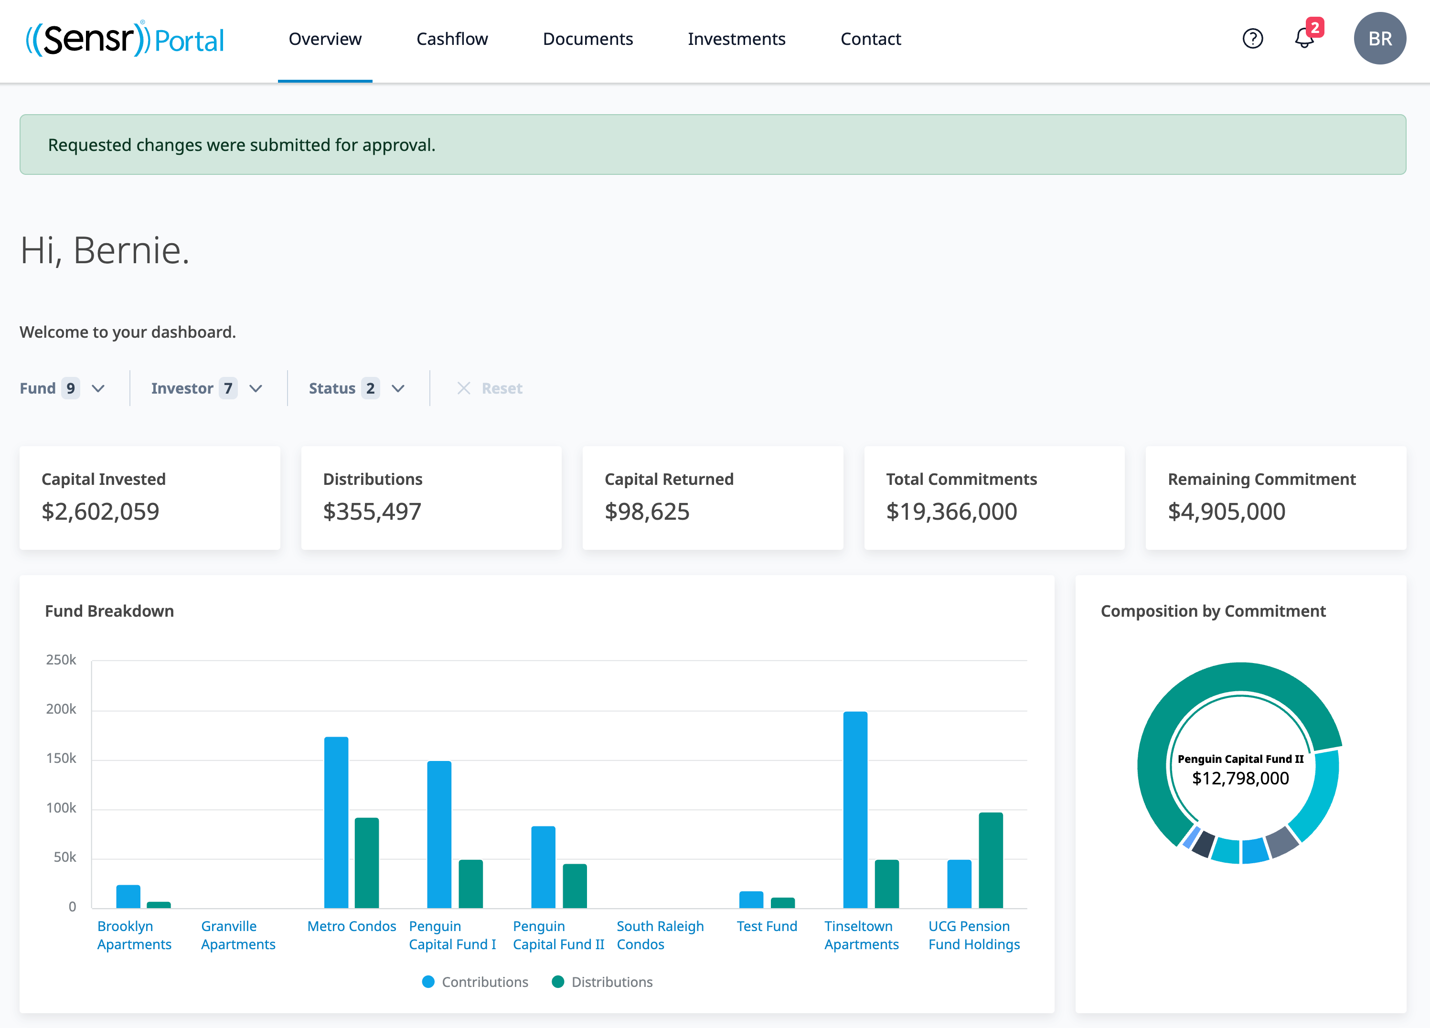
Task: Open the Documents tab
Action: (587, 39)
